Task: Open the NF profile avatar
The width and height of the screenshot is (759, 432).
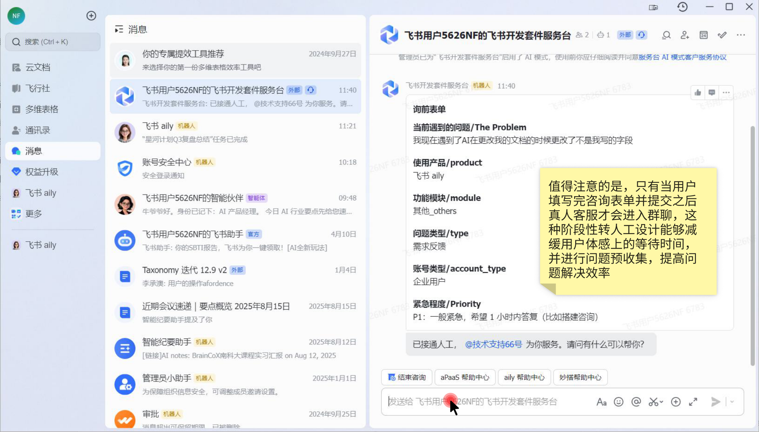Action: point(16,16)
